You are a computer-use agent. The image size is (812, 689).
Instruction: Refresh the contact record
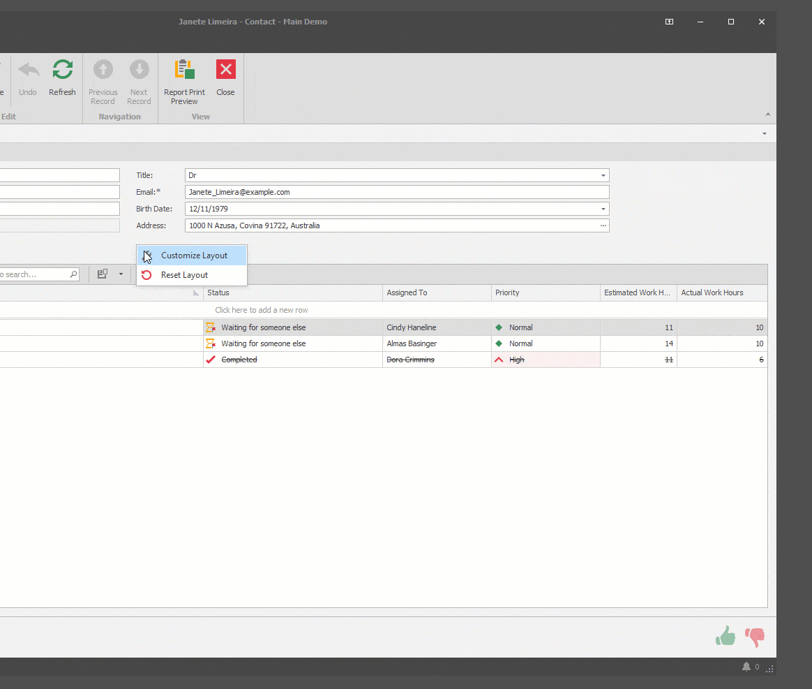(62, 77)
